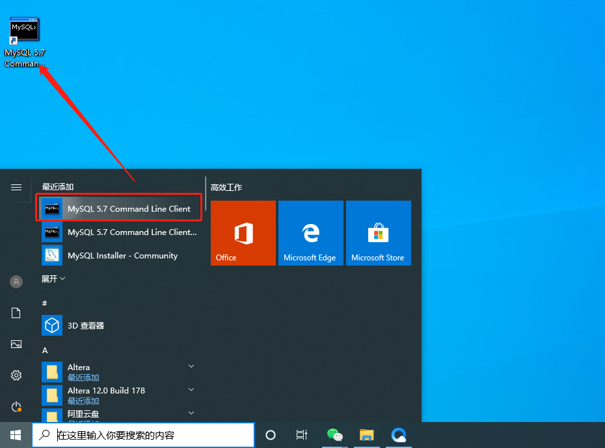The width and height of the screenshot is (605, 448).
Task: Launch the highlighted MySQL 5.7 Command Line Client entry
Action: [119, 208]
